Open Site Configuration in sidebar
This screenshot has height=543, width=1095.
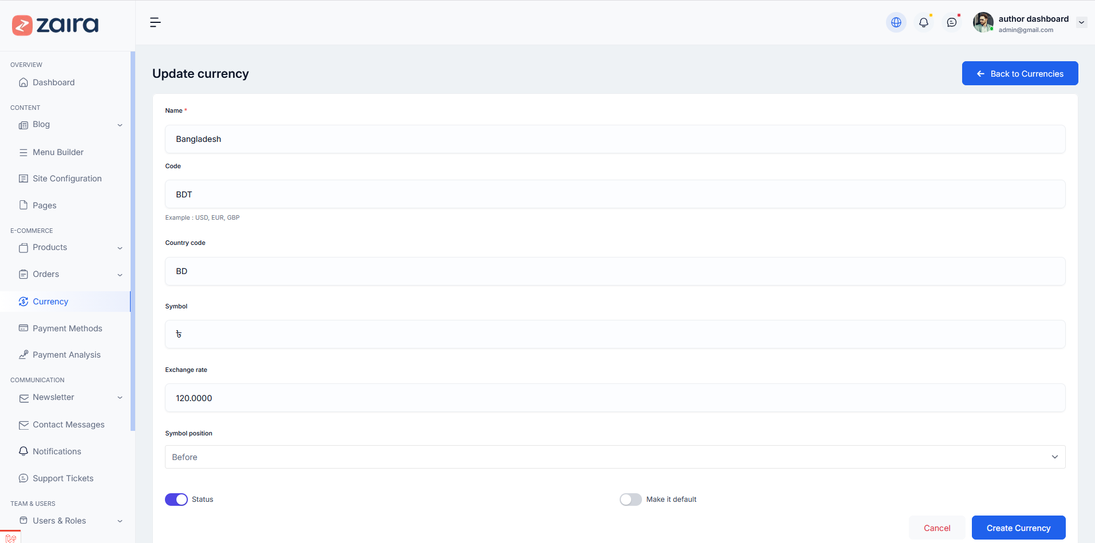pyautogui.click(x=67, y=179)
